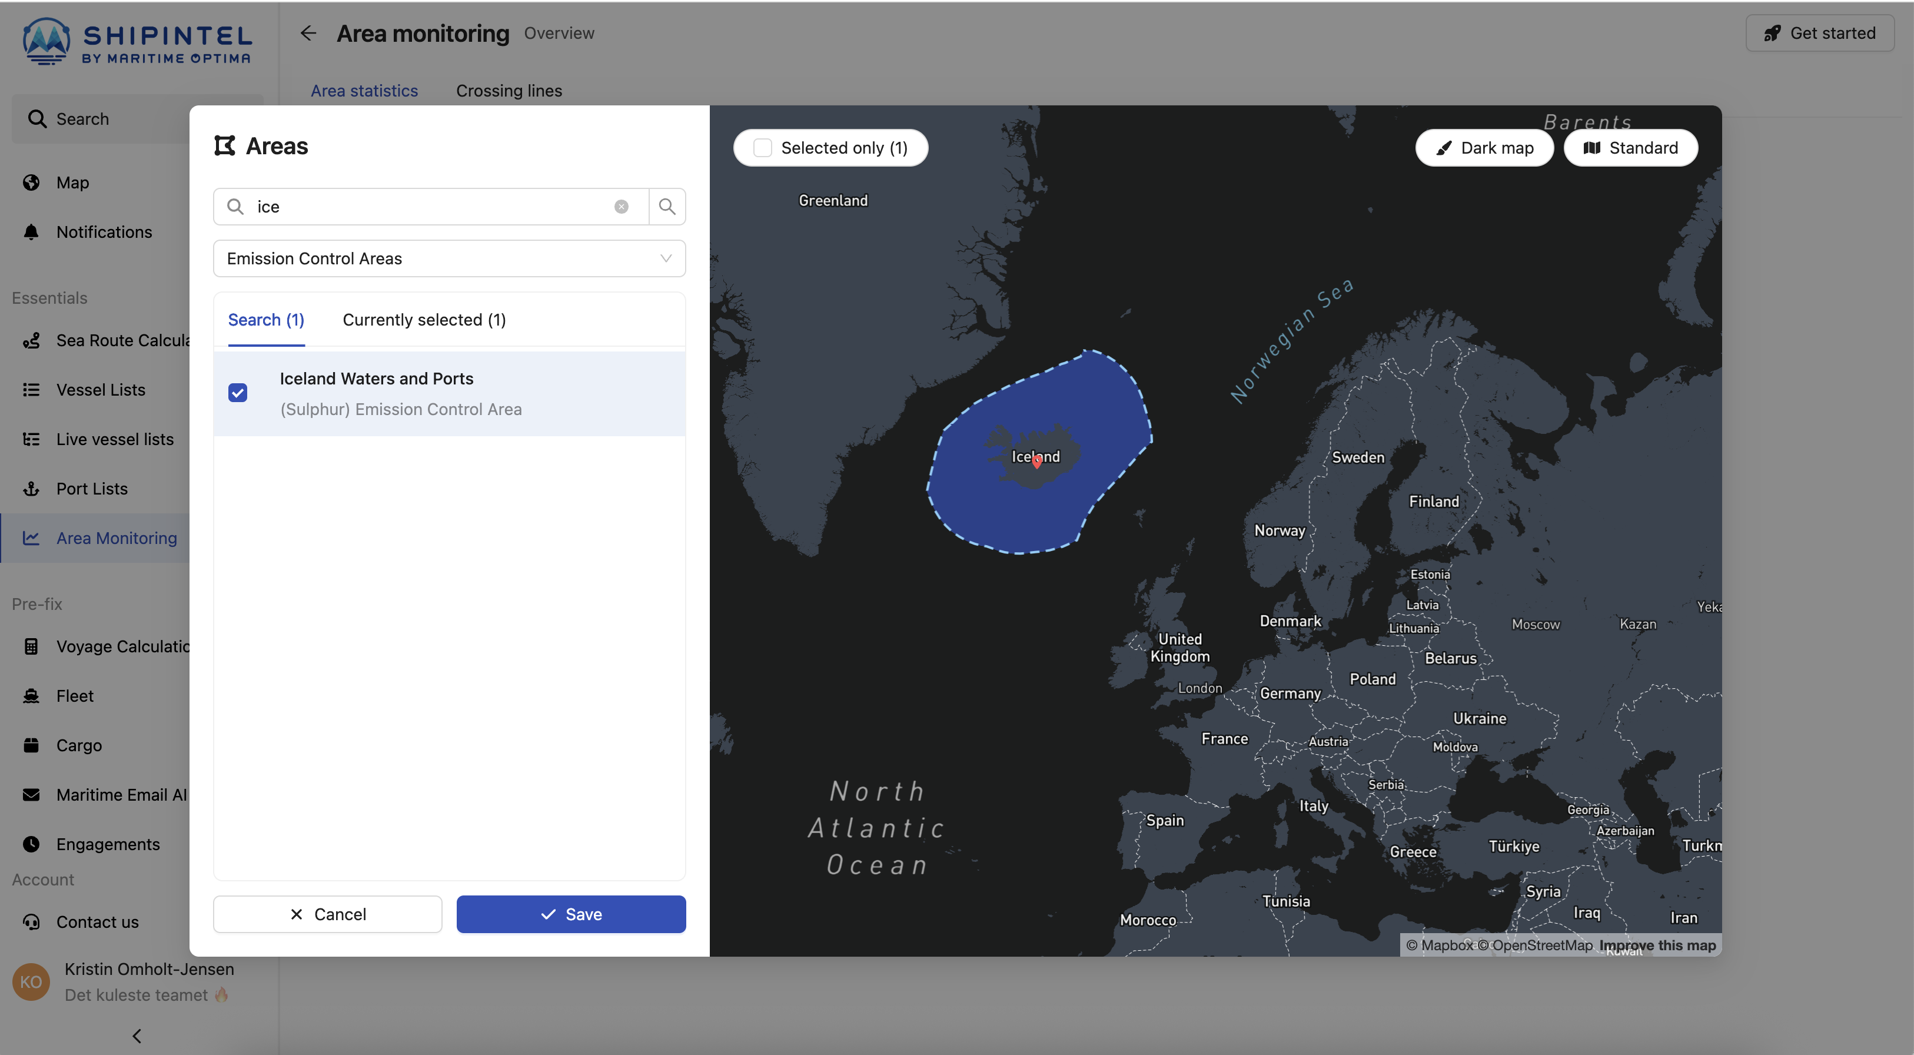Enable the Selected only (1) checkbox
This screenshot has width=1914, height=1055.
tap(762, 148)
